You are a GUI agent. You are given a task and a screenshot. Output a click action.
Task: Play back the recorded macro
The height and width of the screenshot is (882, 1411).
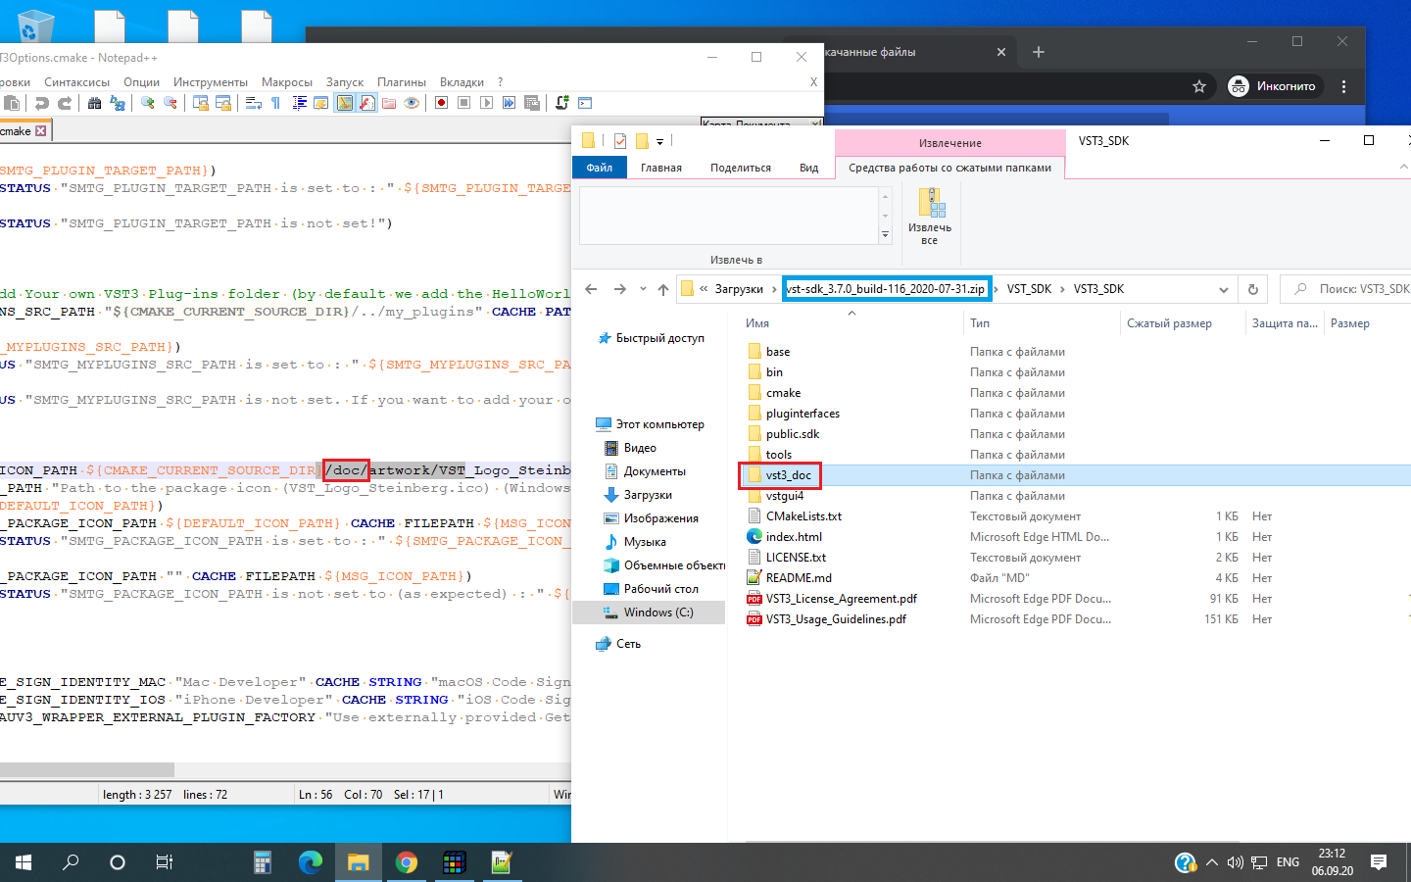click(487, 103)
